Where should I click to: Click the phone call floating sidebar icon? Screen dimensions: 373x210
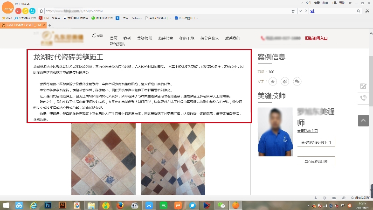[363, 98]
